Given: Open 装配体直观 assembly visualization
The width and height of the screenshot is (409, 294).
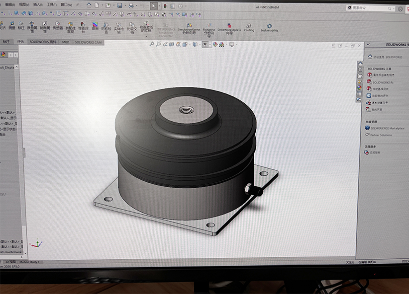Looking at the screenshot, I should click(70, 27).
